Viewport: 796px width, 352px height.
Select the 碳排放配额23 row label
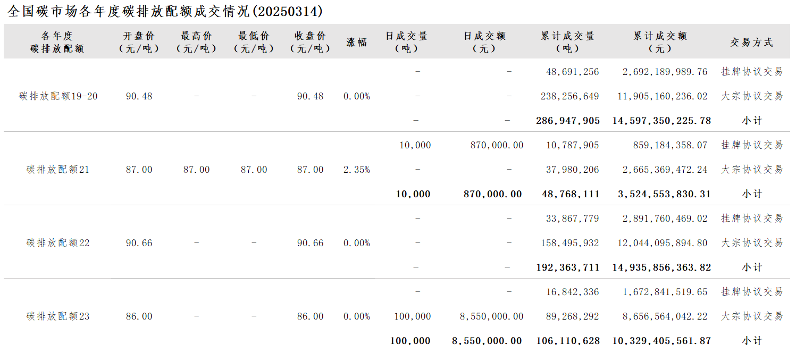(58, 316)
